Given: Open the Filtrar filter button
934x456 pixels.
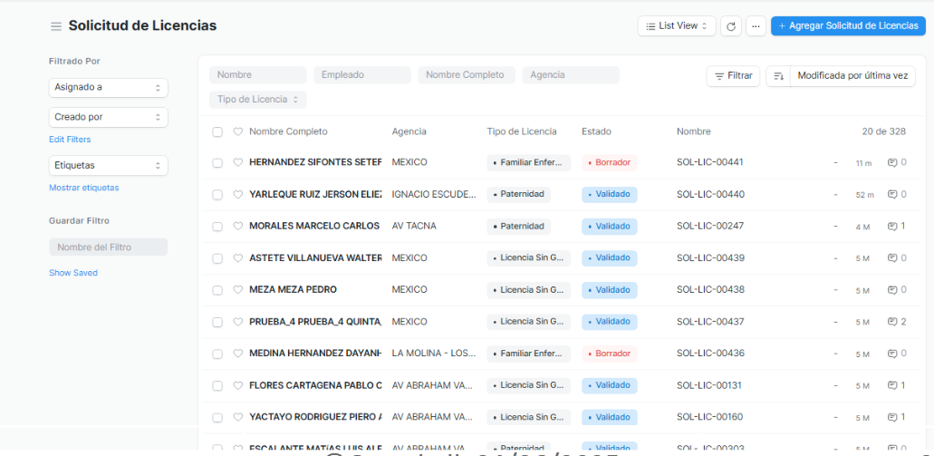Looking at the screenshot, I should pos(733,76).
